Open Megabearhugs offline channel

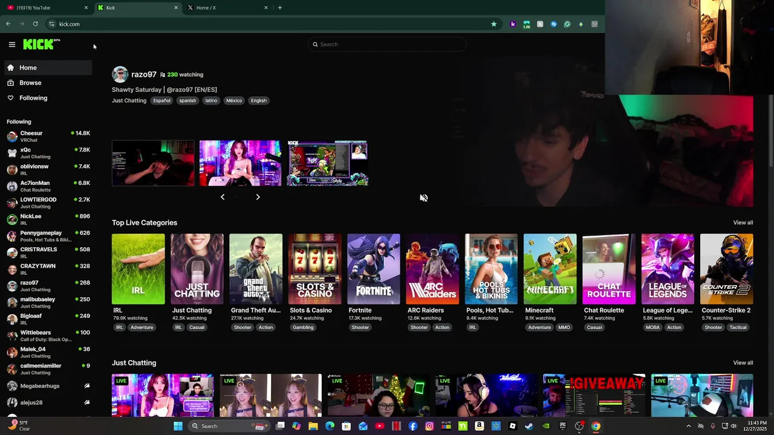[x=48, y=385]
